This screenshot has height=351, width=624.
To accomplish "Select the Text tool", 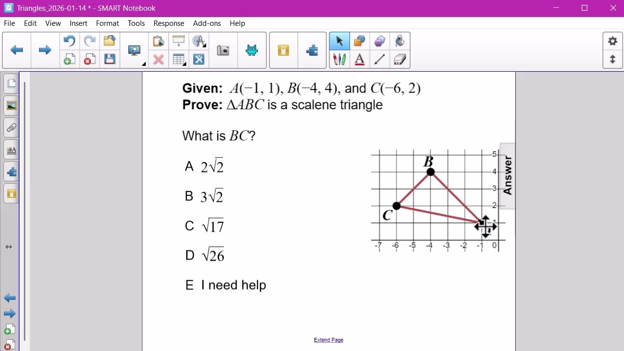I will point(359,59).
